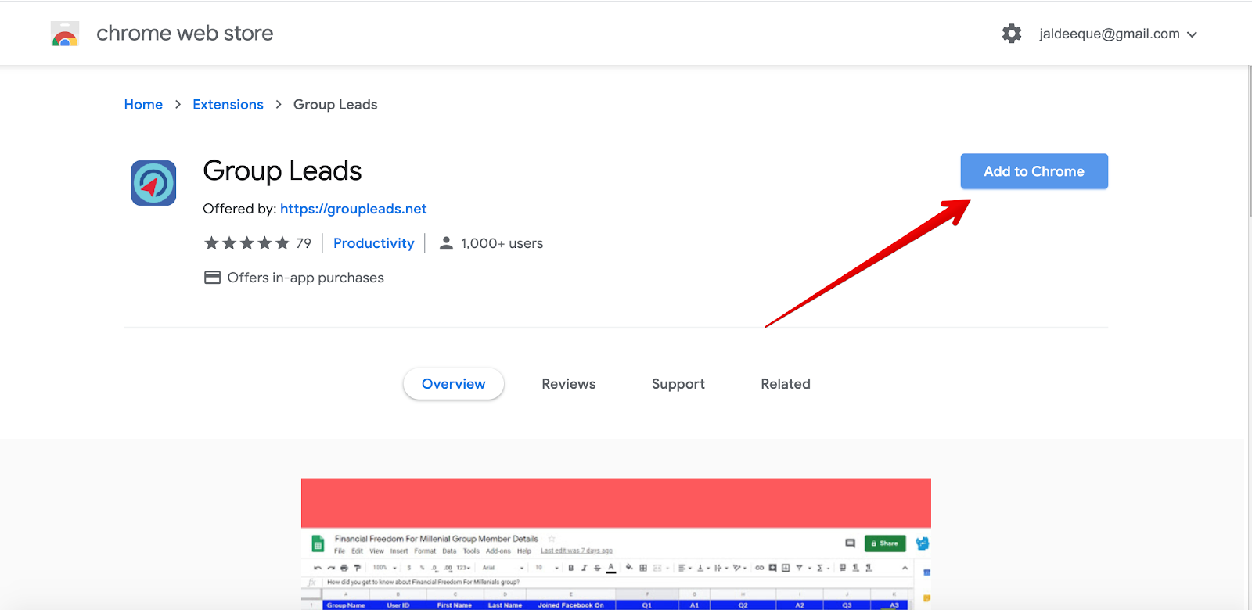
Task: Click the five-star rating icons
Action: tap(246, 243)
